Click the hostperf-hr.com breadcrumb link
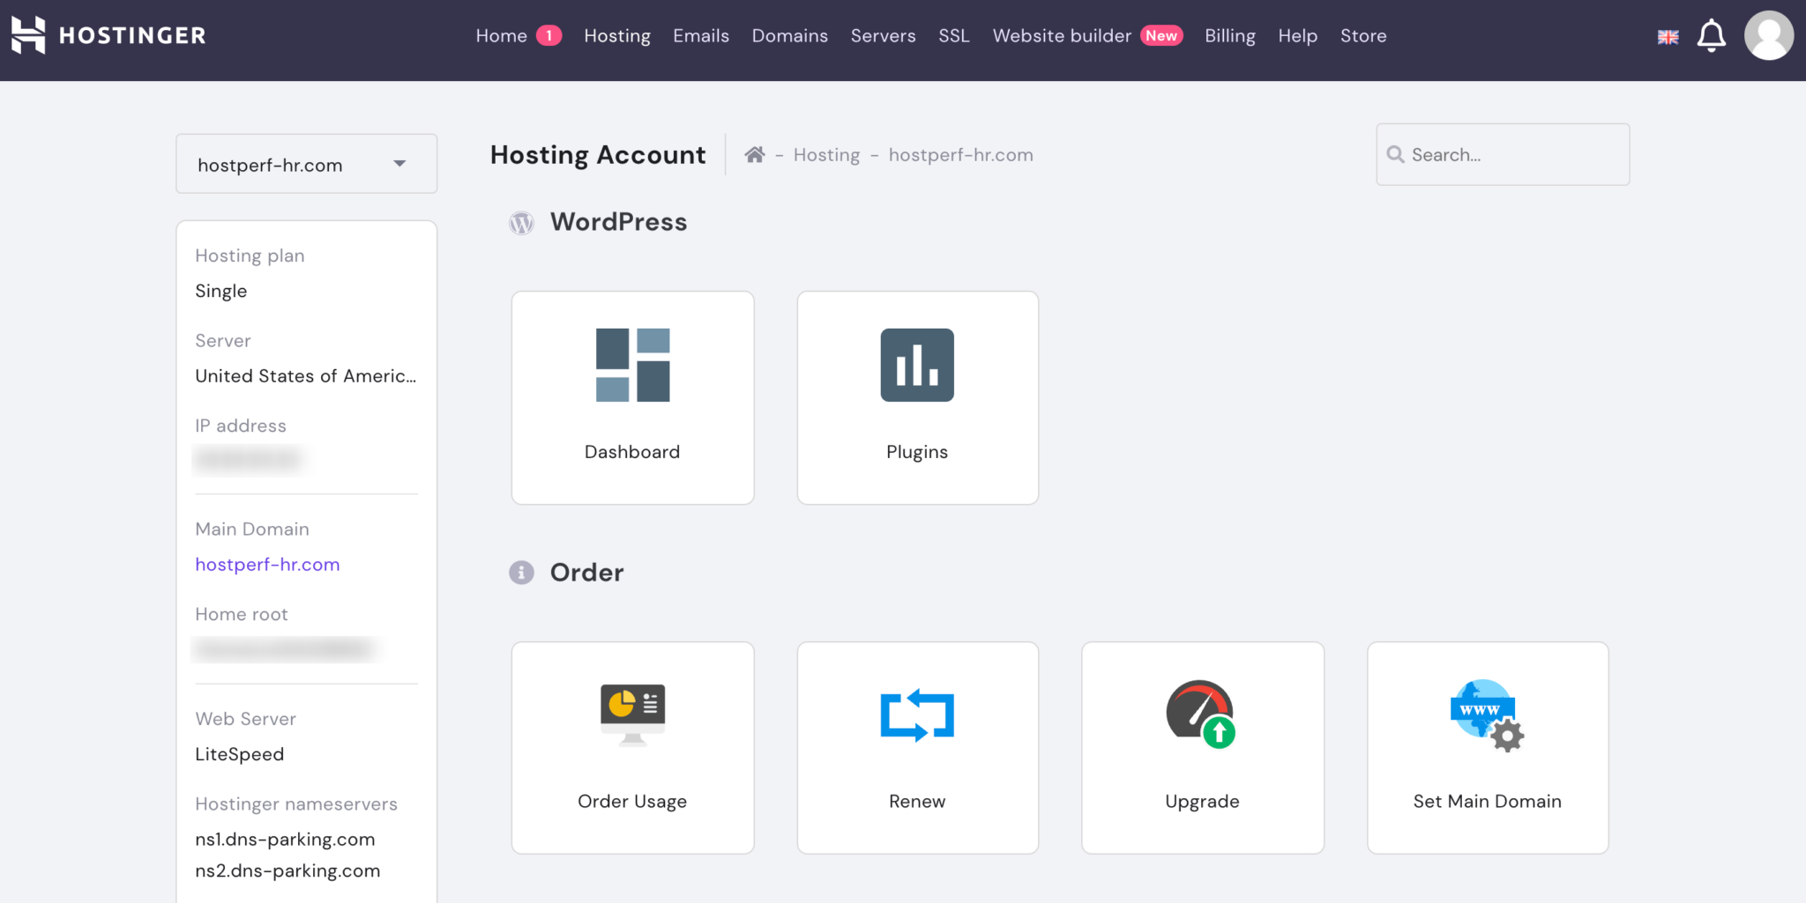Viewport: 1806px width, 903px height. click(960, 155)
